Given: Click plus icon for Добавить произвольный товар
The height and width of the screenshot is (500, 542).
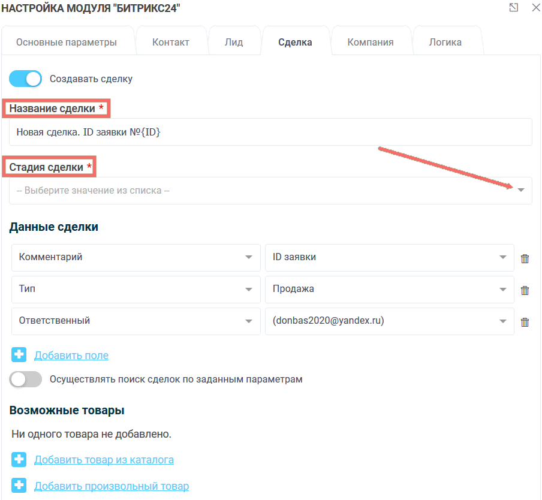Looking at the screenshot, I should 19,486.
